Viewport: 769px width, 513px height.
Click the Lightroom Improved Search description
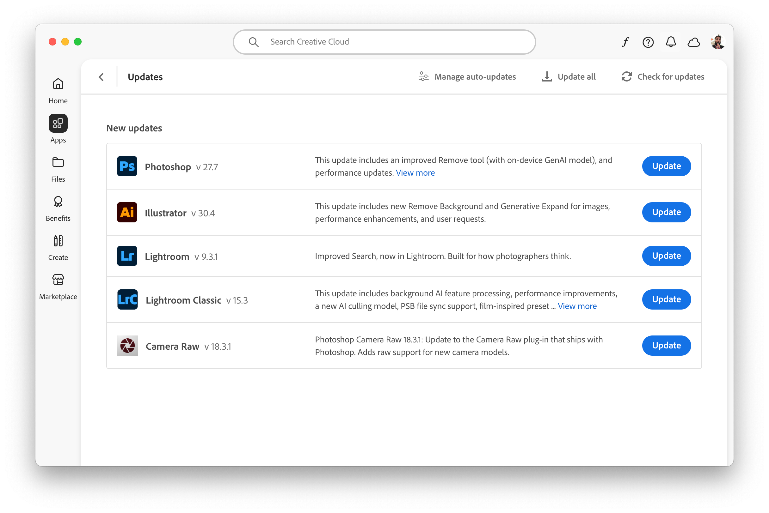pos(443,256)
